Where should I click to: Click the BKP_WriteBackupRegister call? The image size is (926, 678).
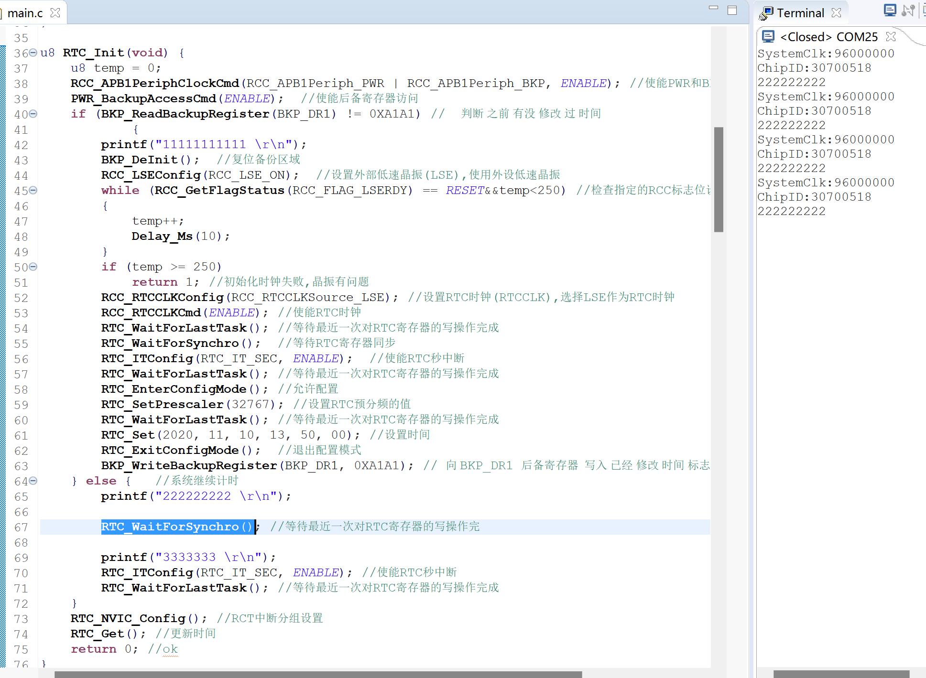point(257,465)
